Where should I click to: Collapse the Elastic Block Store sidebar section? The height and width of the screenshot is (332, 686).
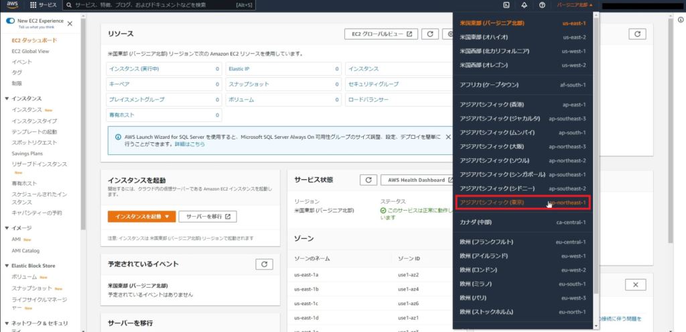click(x=7, y=265)
